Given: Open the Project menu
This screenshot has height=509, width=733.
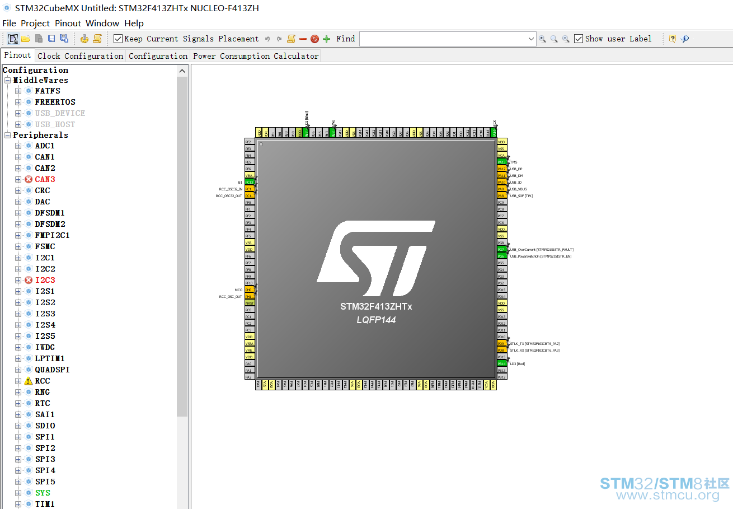Looking at the screenshot, I should point(35,23).
